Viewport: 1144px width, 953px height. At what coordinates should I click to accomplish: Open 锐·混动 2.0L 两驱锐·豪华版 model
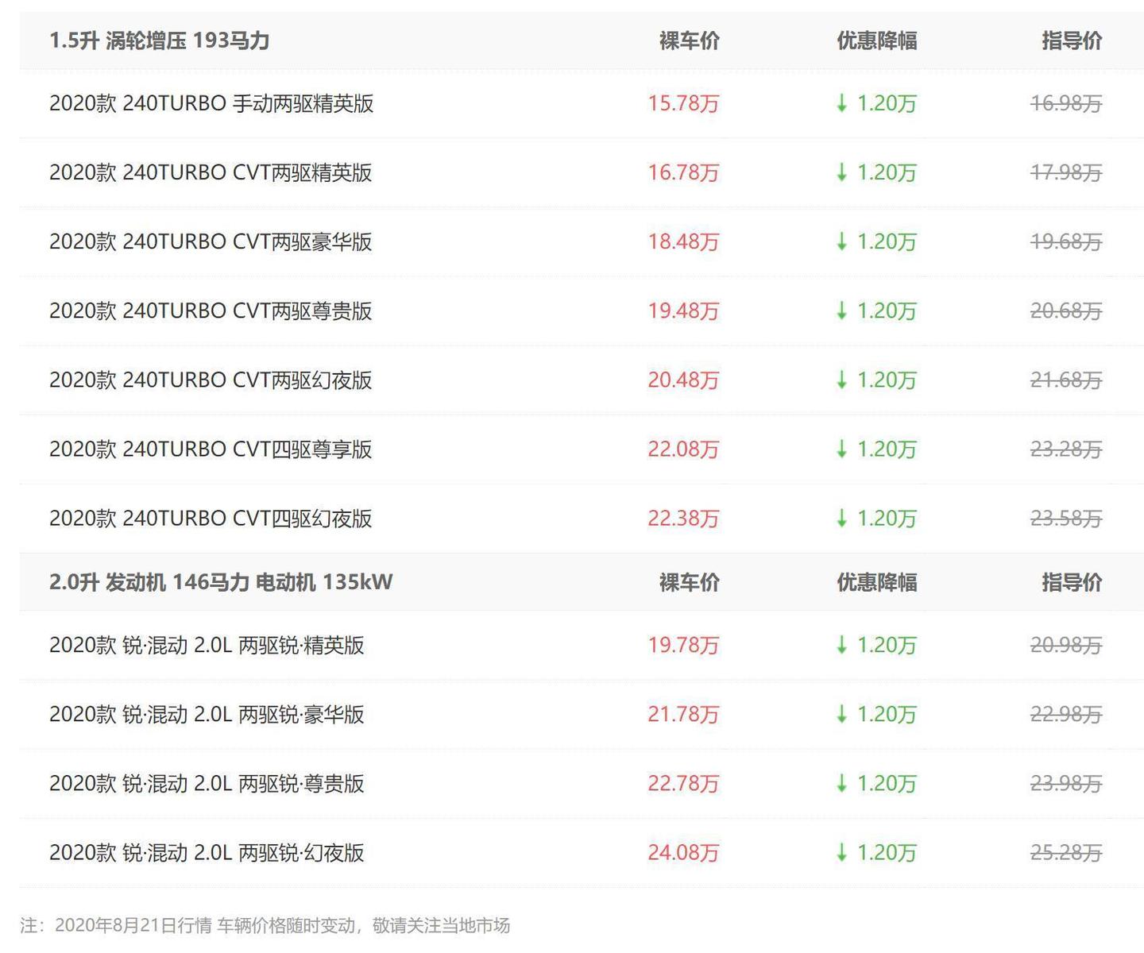click(207, 714)
